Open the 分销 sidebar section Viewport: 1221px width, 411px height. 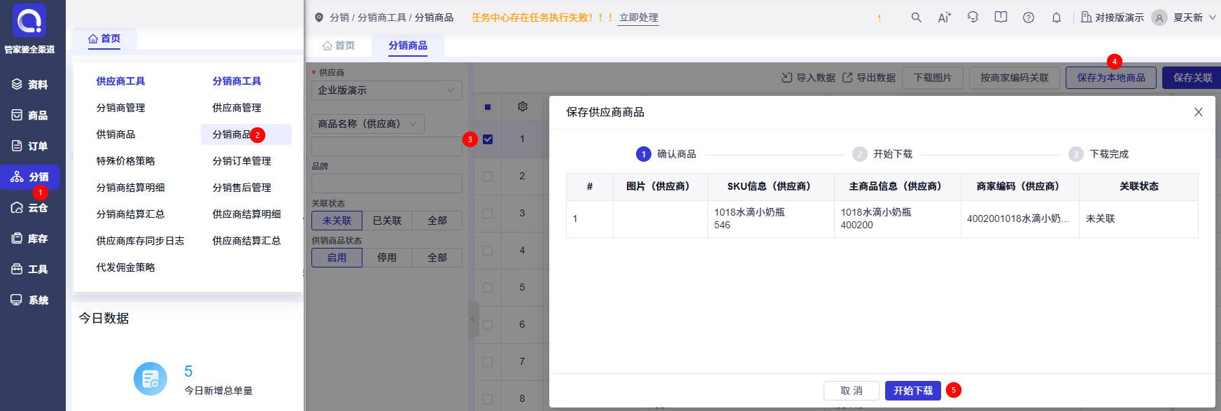coord(29,177)
